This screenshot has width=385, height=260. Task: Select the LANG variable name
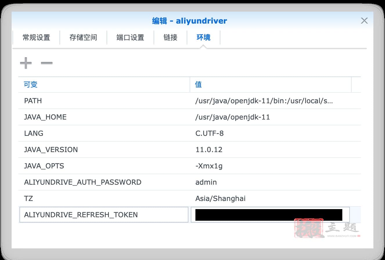click(x=34, y=133)
